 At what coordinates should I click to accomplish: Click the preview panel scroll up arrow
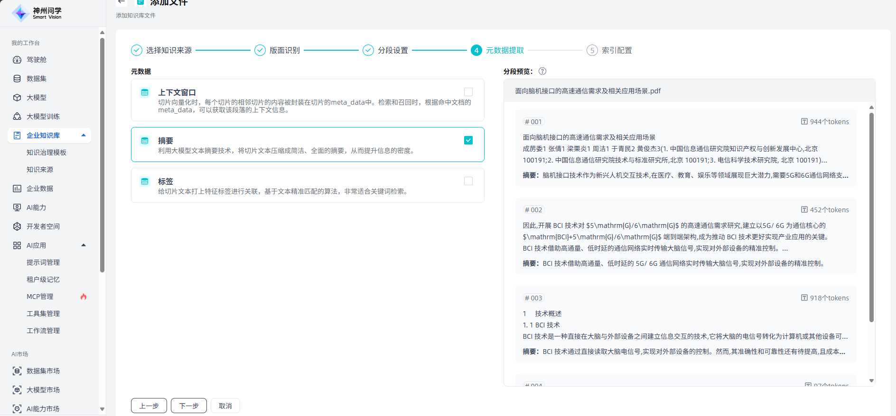click(871, 108)
